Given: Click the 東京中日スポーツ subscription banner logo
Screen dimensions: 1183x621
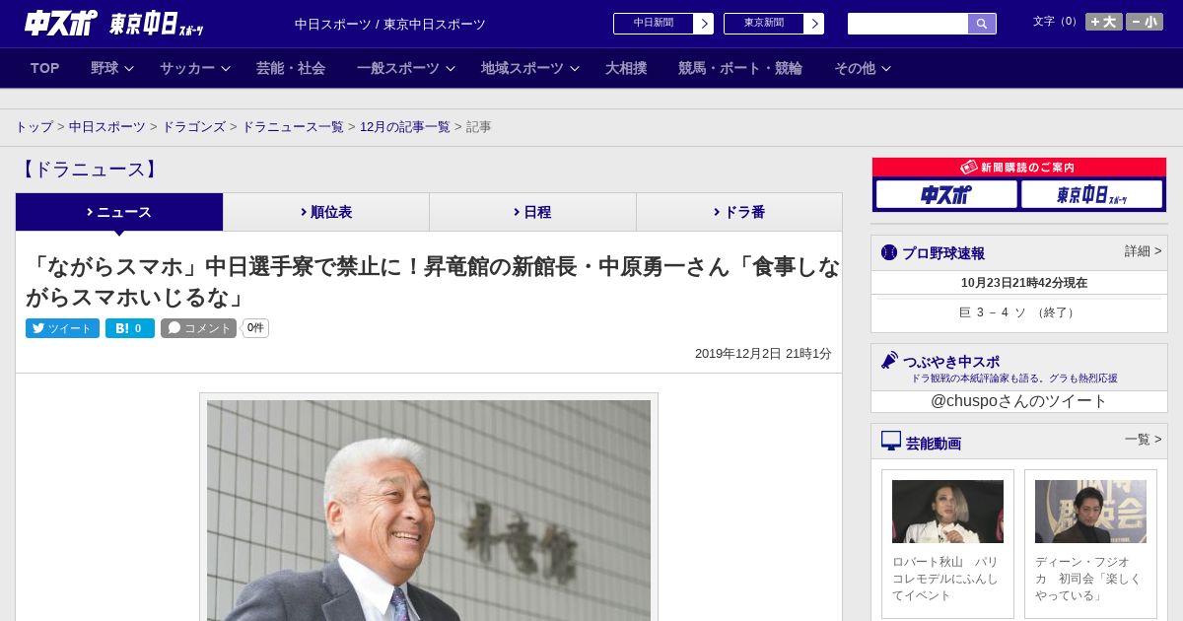Looking at the screenshot, I should (1091, 194).
